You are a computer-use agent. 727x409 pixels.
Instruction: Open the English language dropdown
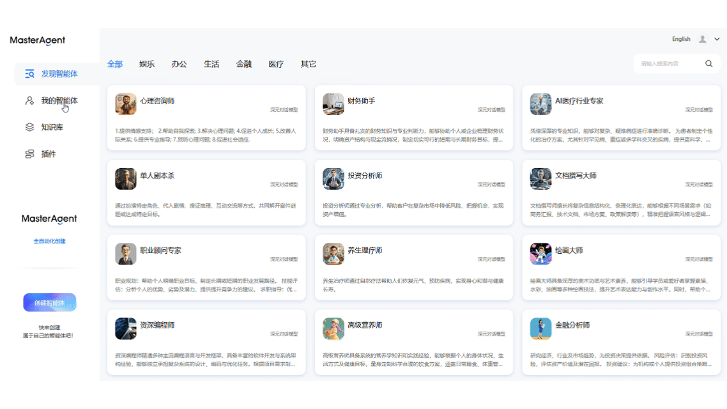pos(680,38)
